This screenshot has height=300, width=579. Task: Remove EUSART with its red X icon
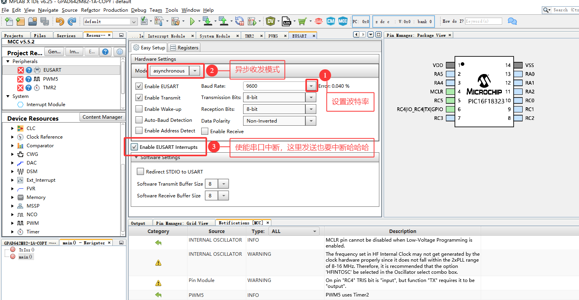pos(21,70)
